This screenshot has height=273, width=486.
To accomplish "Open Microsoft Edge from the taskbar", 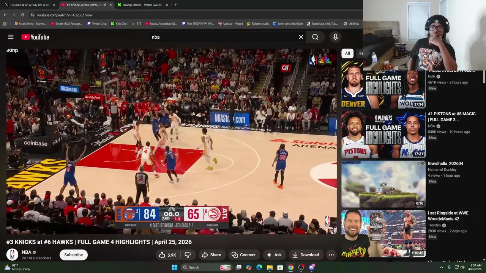I will (259, 267).
